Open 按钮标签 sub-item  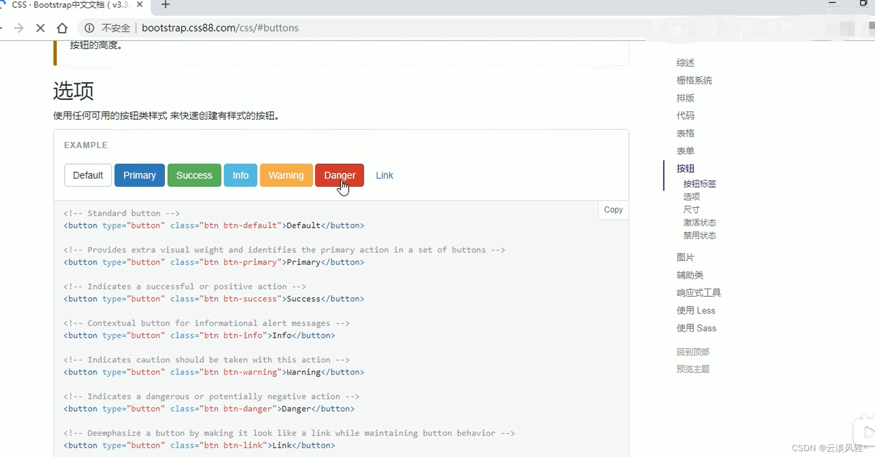(x=700, y=184)
